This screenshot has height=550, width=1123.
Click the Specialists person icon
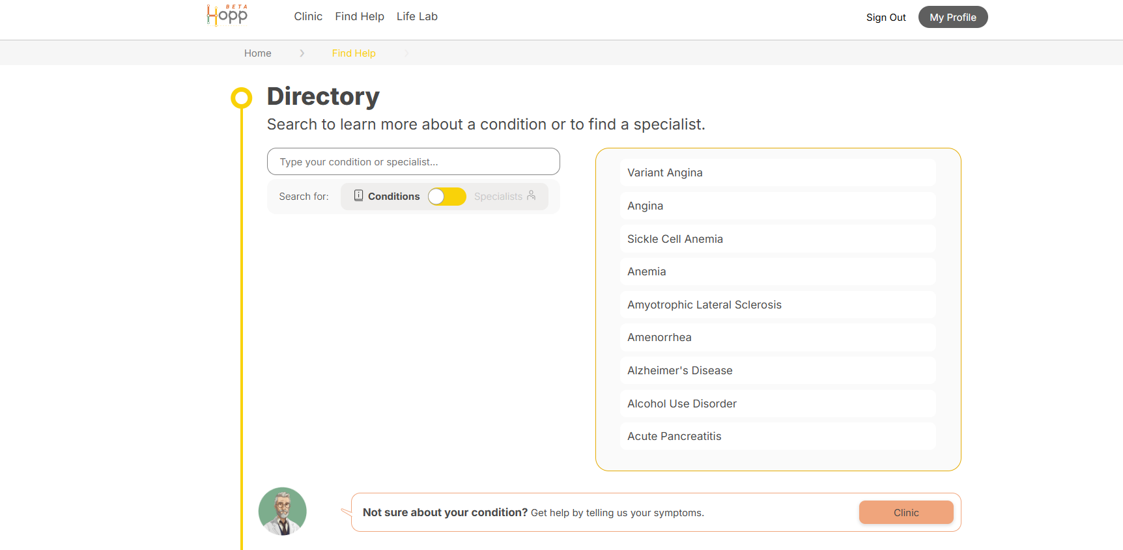(x=532, y=195)
